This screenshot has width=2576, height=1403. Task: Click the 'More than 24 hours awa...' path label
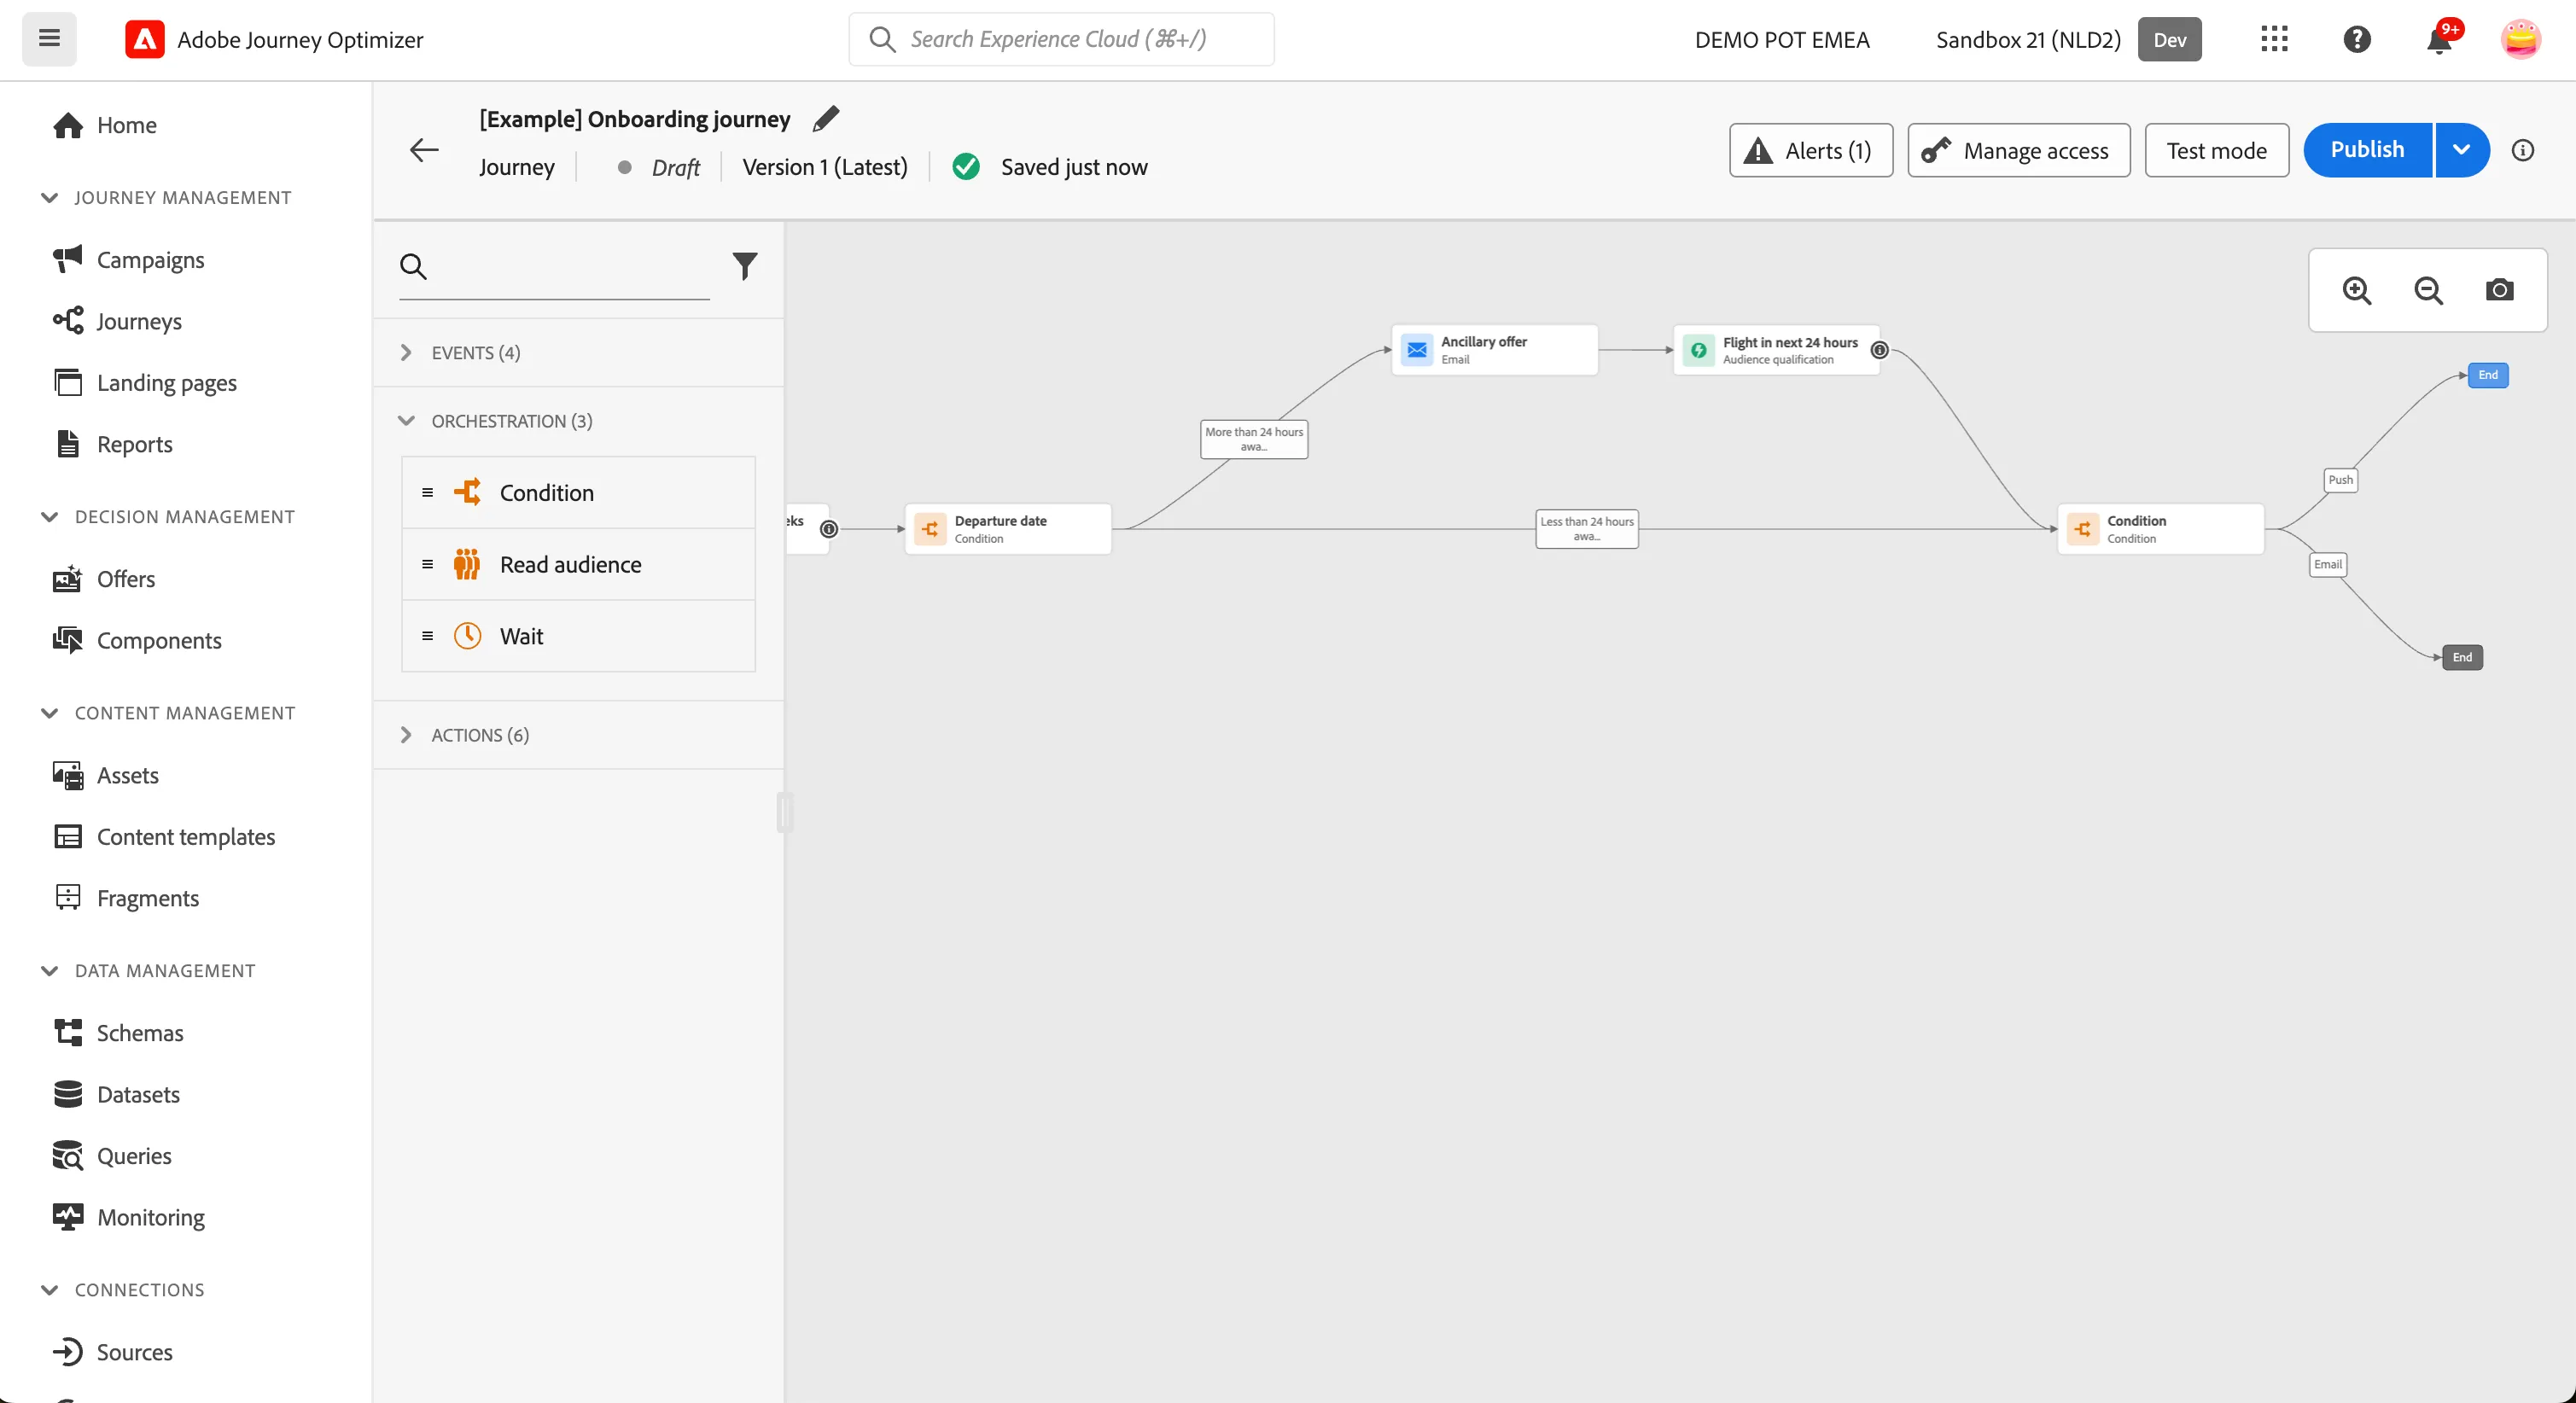click(1253, 439)
